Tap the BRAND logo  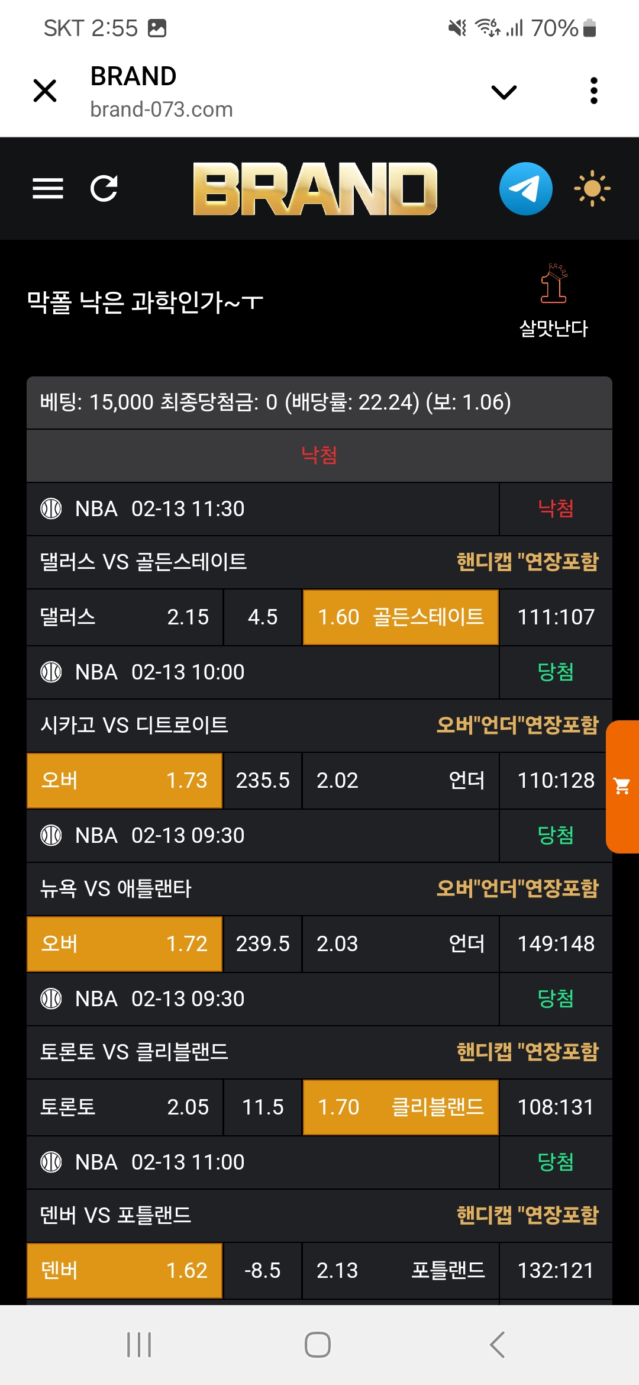(x=315, y=189)
